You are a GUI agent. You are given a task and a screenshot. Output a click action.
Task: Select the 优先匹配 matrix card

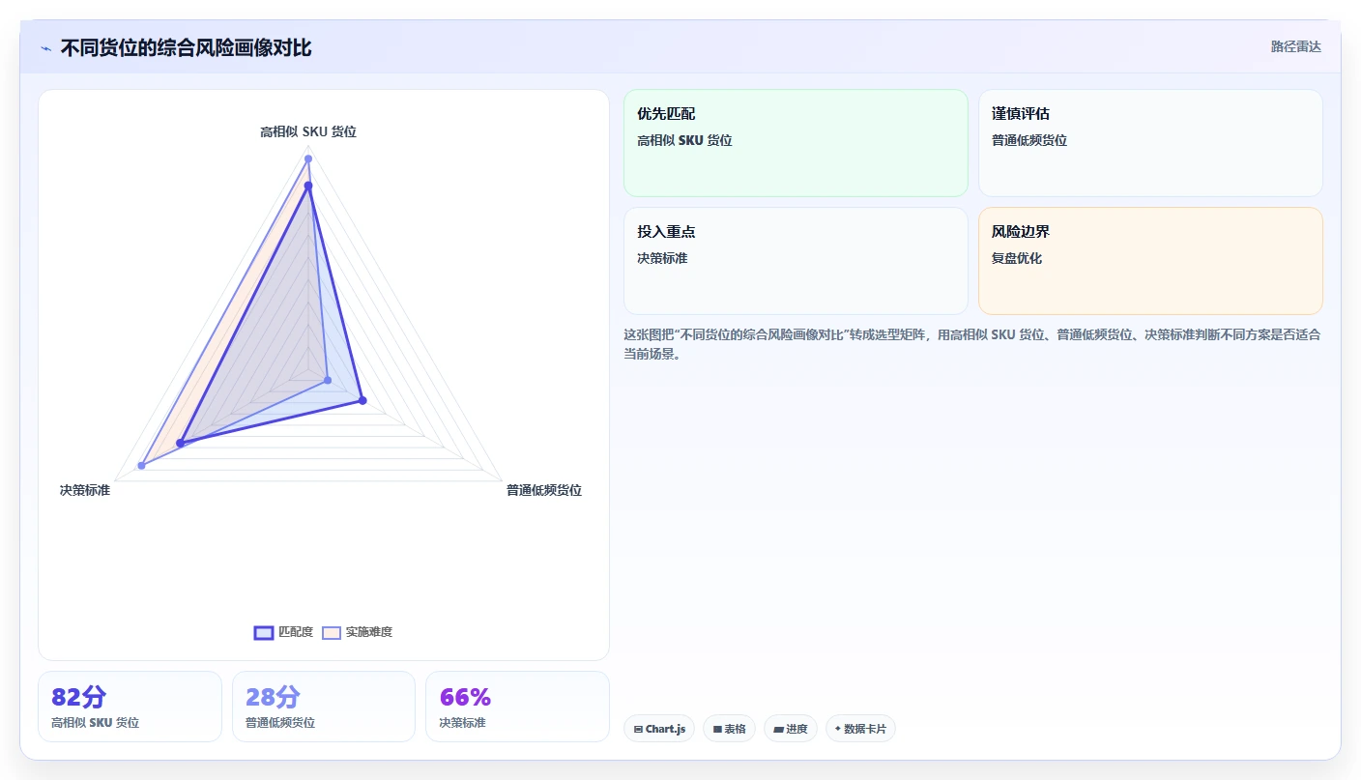(x=796, y=143)
